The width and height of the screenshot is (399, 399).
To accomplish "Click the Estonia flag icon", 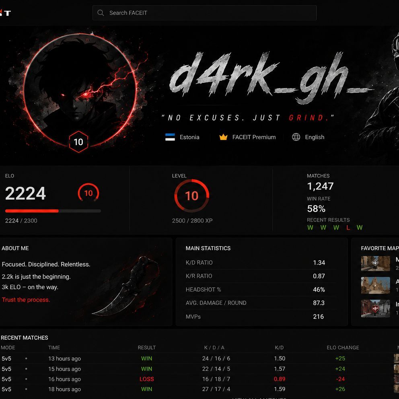I will [x=170, y=137].
